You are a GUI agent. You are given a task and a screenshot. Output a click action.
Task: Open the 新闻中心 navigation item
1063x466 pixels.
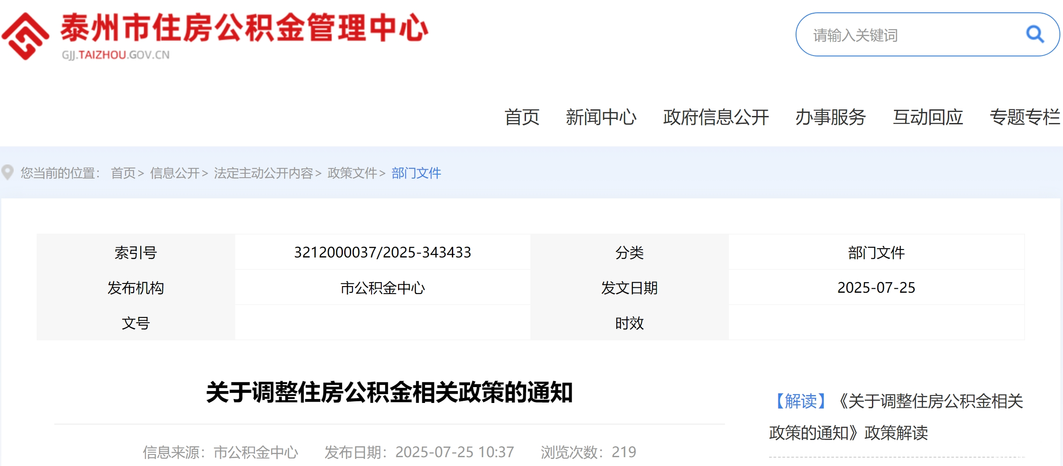pos(601,117)
